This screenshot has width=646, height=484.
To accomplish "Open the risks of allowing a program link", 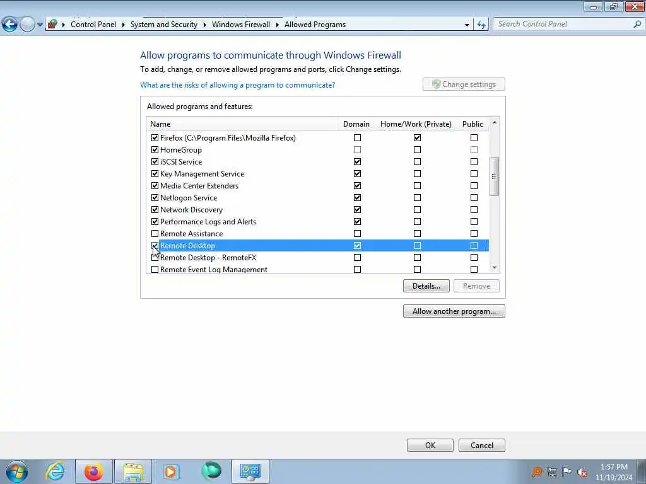I will pos(237,85).
